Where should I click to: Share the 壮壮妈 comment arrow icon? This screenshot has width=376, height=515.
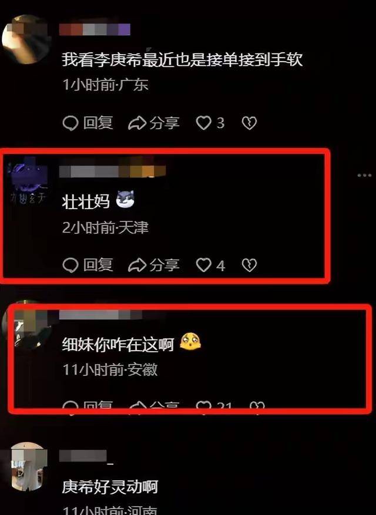(x=137, y=265)
